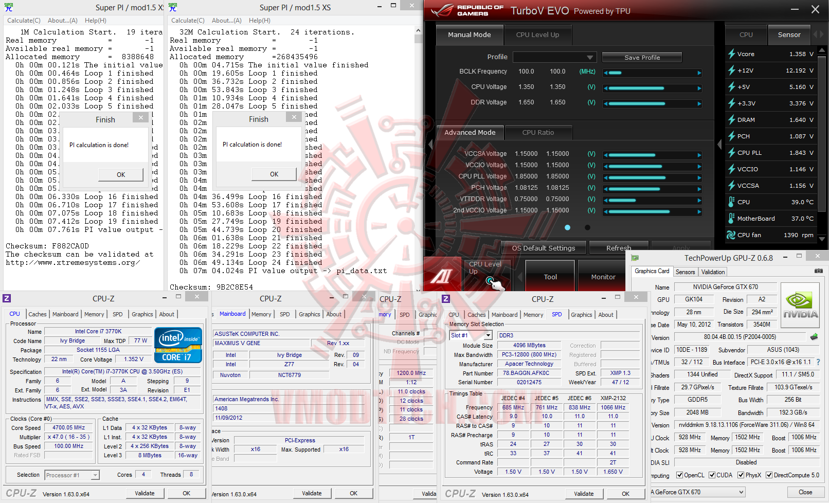The height and width of the screenshot is (503, 829).
Task: Click the PCH Voltage slider track
Action: [653, 189]
